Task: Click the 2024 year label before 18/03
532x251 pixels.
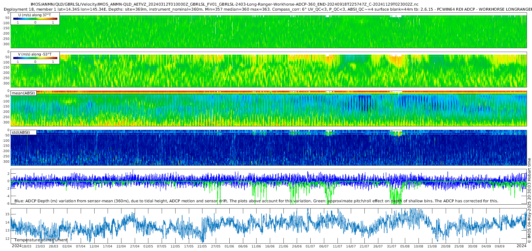Action: (x=17, y=246)
